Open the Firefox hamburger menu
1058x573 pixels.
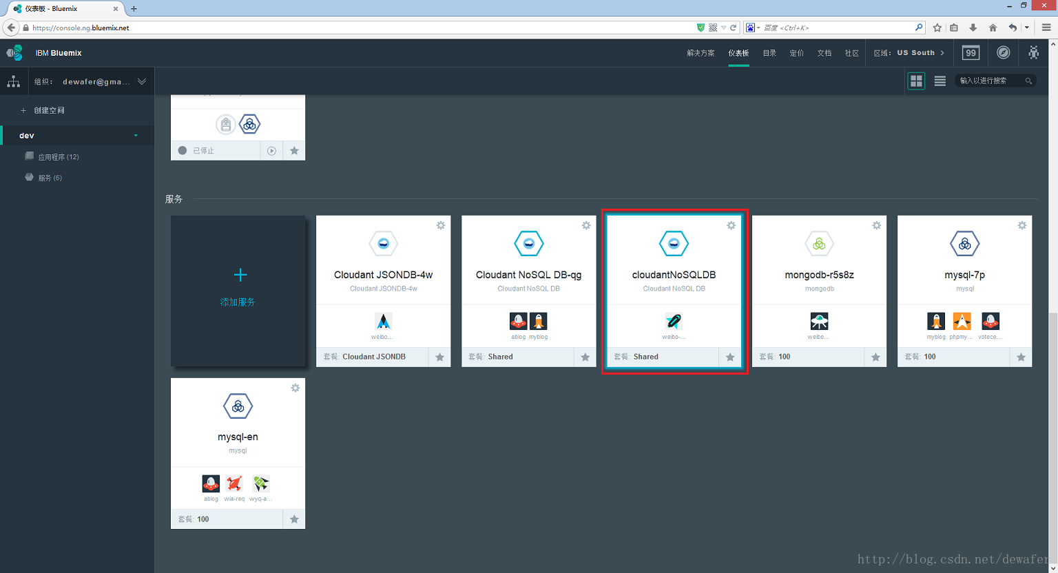[x=1046, y=28]
